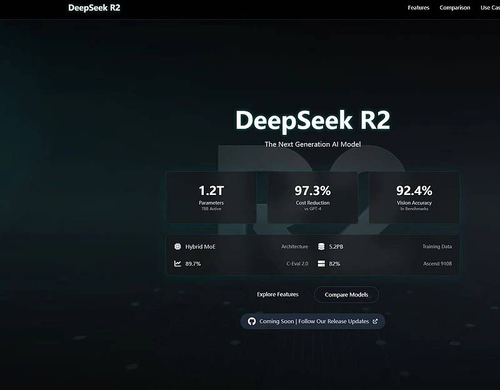Click the external link icon after Release Updates
500x390 pixels.
pos(375,321)
